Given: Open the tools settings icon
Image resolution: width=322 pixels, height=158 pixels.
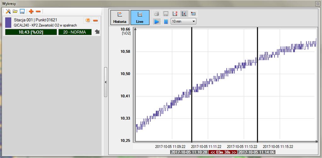Looking at the screenshot, I should 8,12.
